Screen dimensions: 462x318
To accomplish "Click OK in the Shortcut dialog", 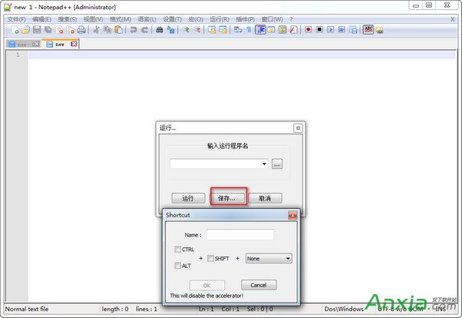I will pos(207,286).
